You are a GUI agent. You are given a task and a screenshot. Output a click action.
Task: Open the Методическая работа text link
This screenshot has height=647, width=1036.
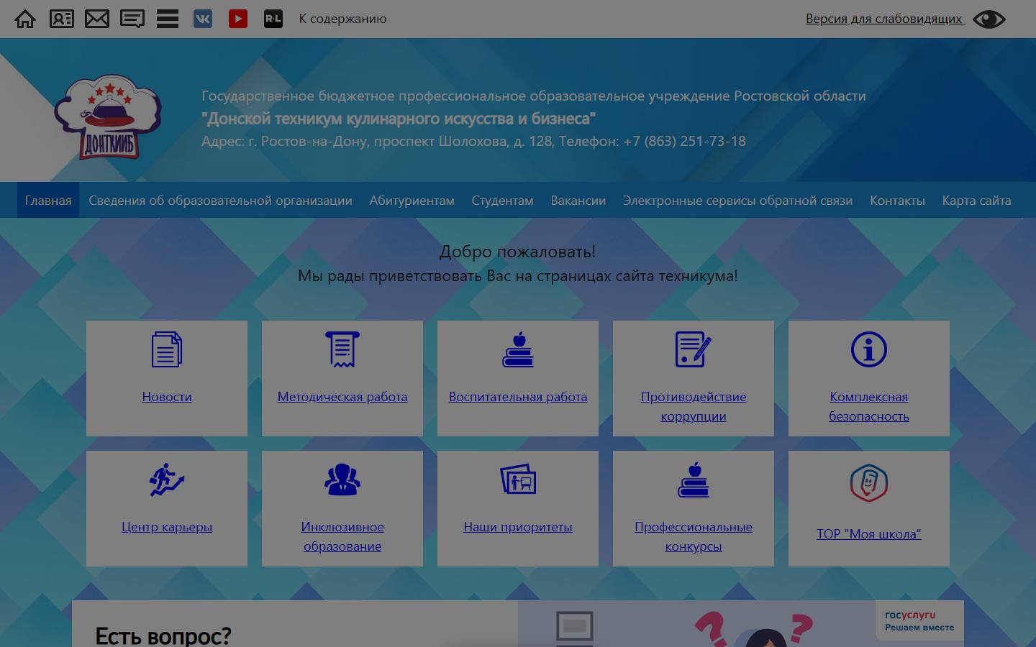tap(342, 397)
